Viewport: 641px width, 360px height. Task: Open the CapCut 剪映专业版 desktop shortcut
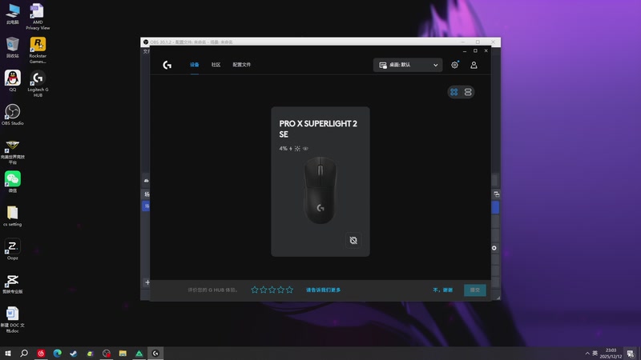click(x=13, y=284)
